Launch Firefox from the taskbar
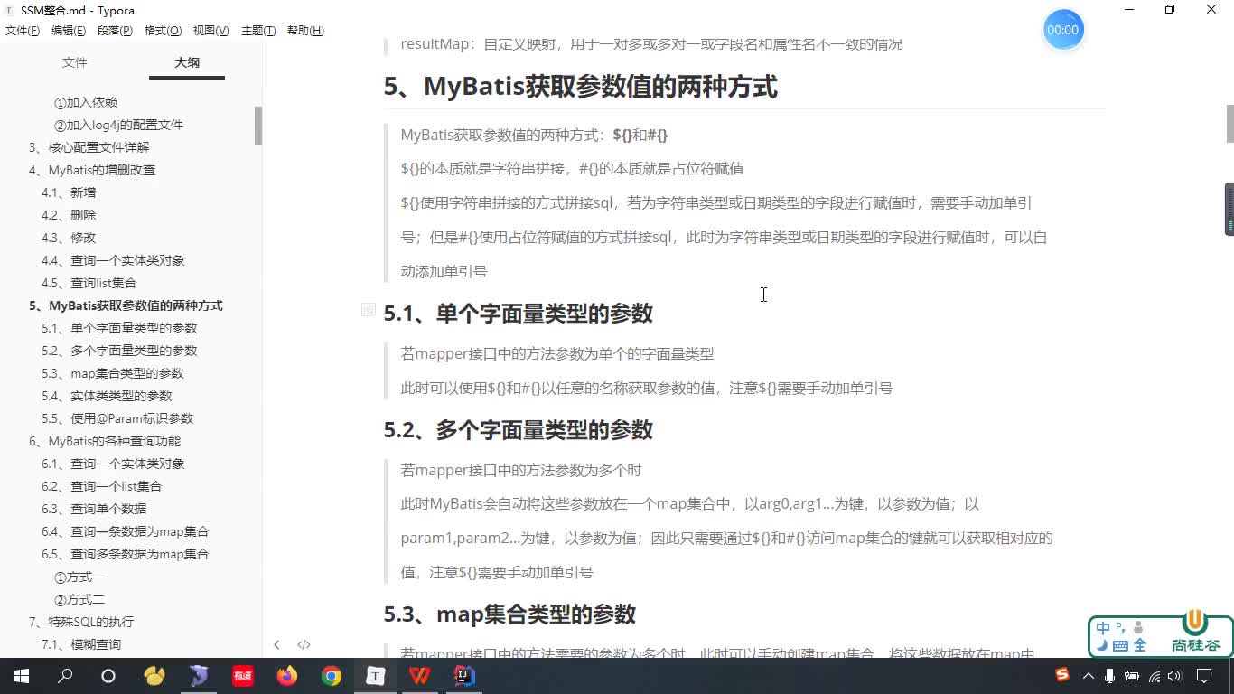Viewport: 1234px width, 694px height. [x=287, y=676]
